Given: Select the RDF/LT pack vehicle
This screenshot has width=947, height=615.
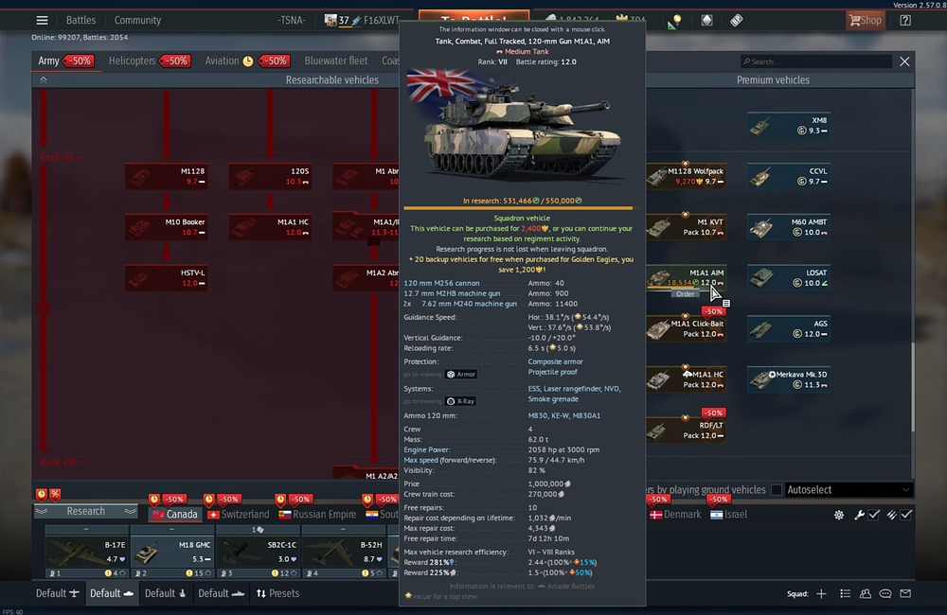Looking at the screenshot, I should point(686,430).
